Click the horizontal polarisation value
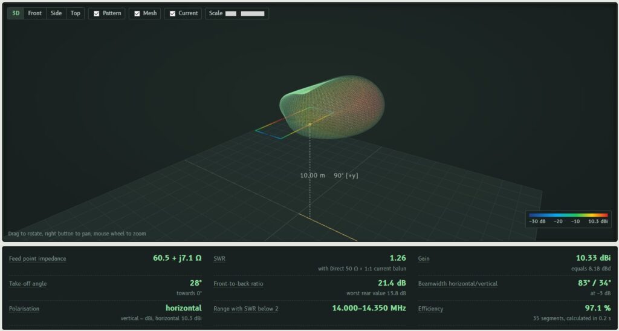This screenshot has width=619, height=331. [184, 308]
